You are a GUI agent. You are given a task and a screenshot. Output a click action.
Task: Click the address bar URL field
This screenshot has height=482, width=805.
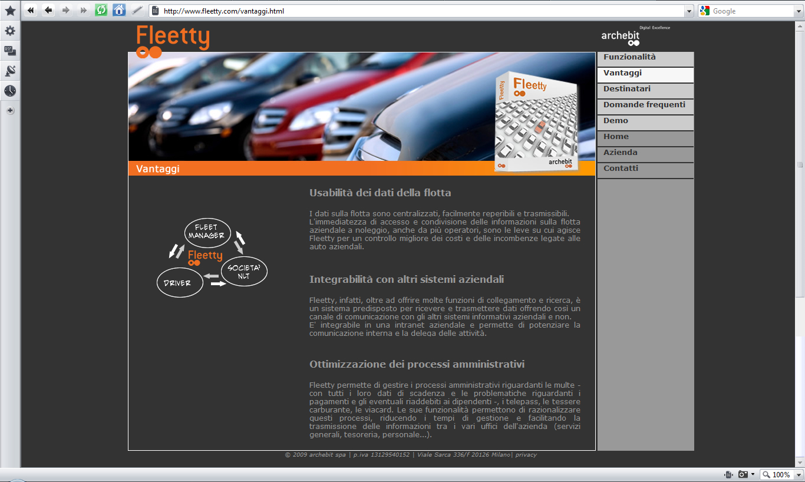click(x=423, y=11)
